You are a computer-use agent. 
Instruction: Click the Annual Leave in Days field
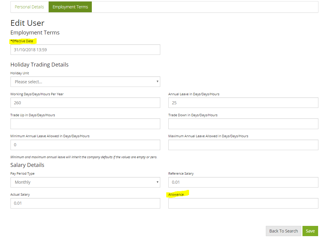[x=243, y=102]
